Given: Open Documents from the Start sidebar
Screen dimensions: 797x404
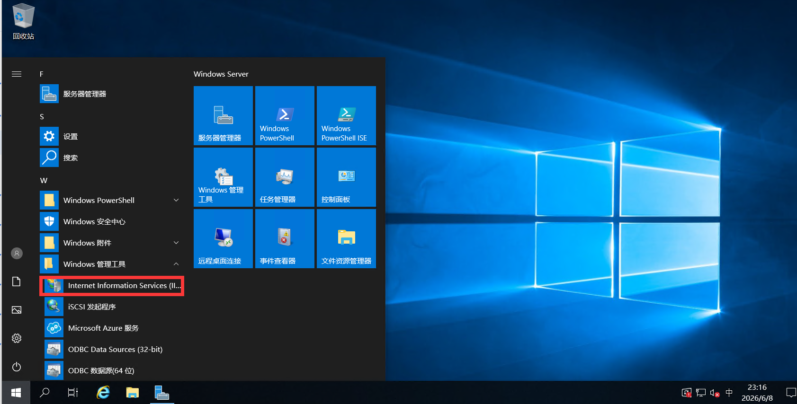Looking at the screenshot, I should tap(17, 281).
